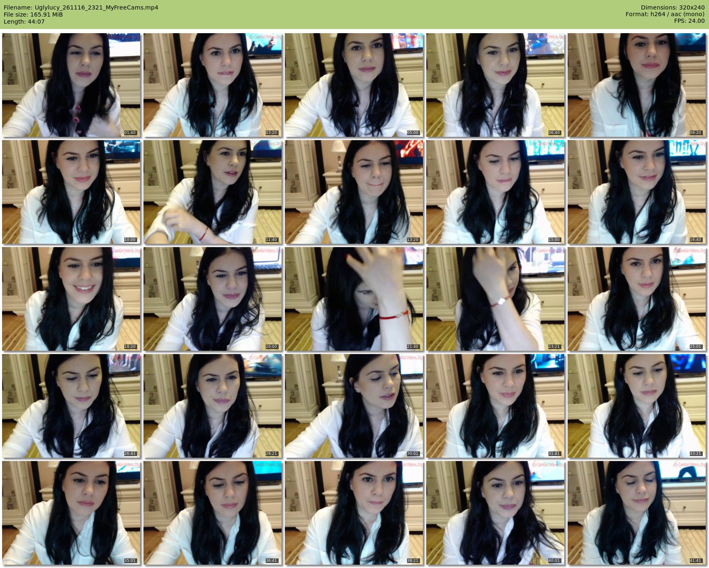Click the thumbnail timestamped 01:40

pos(71,85)
